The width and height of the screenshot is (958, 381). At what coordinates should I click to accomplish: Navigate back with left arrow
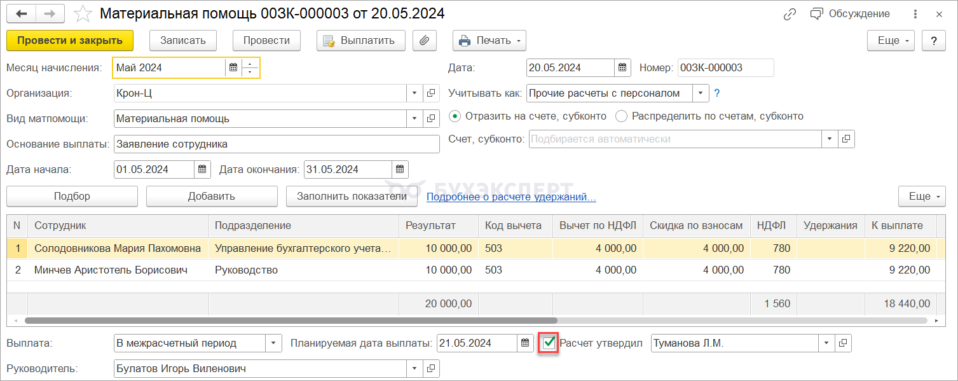(x=21, y=13)
